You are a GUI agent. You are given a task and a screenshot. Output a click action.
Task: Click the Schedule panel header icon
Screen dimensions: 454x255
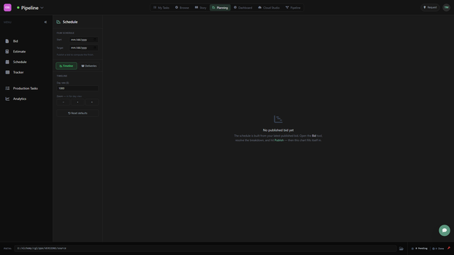(58, 22)
